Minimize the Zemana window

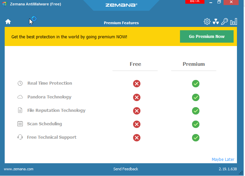(211, 2)
